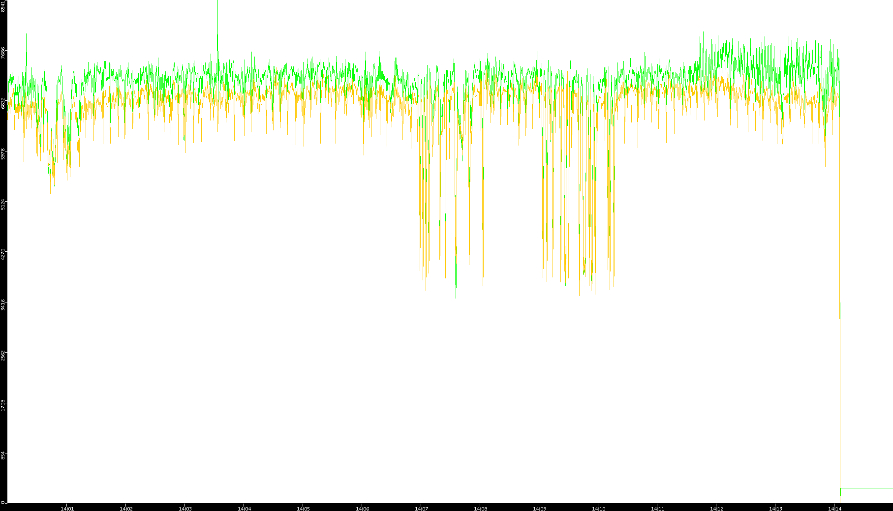Click the tall green spike reaching chart top
This screenshot has width=893, height=511.
217,20
